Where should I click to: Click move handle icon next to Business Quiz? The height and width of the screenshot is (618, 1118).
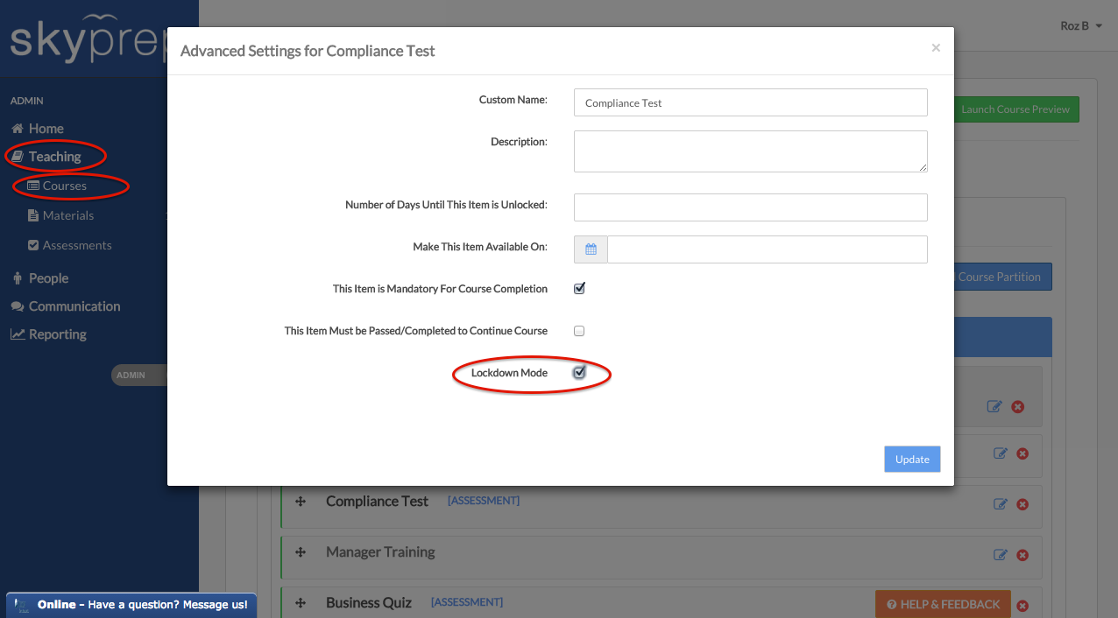pos(301,603)
